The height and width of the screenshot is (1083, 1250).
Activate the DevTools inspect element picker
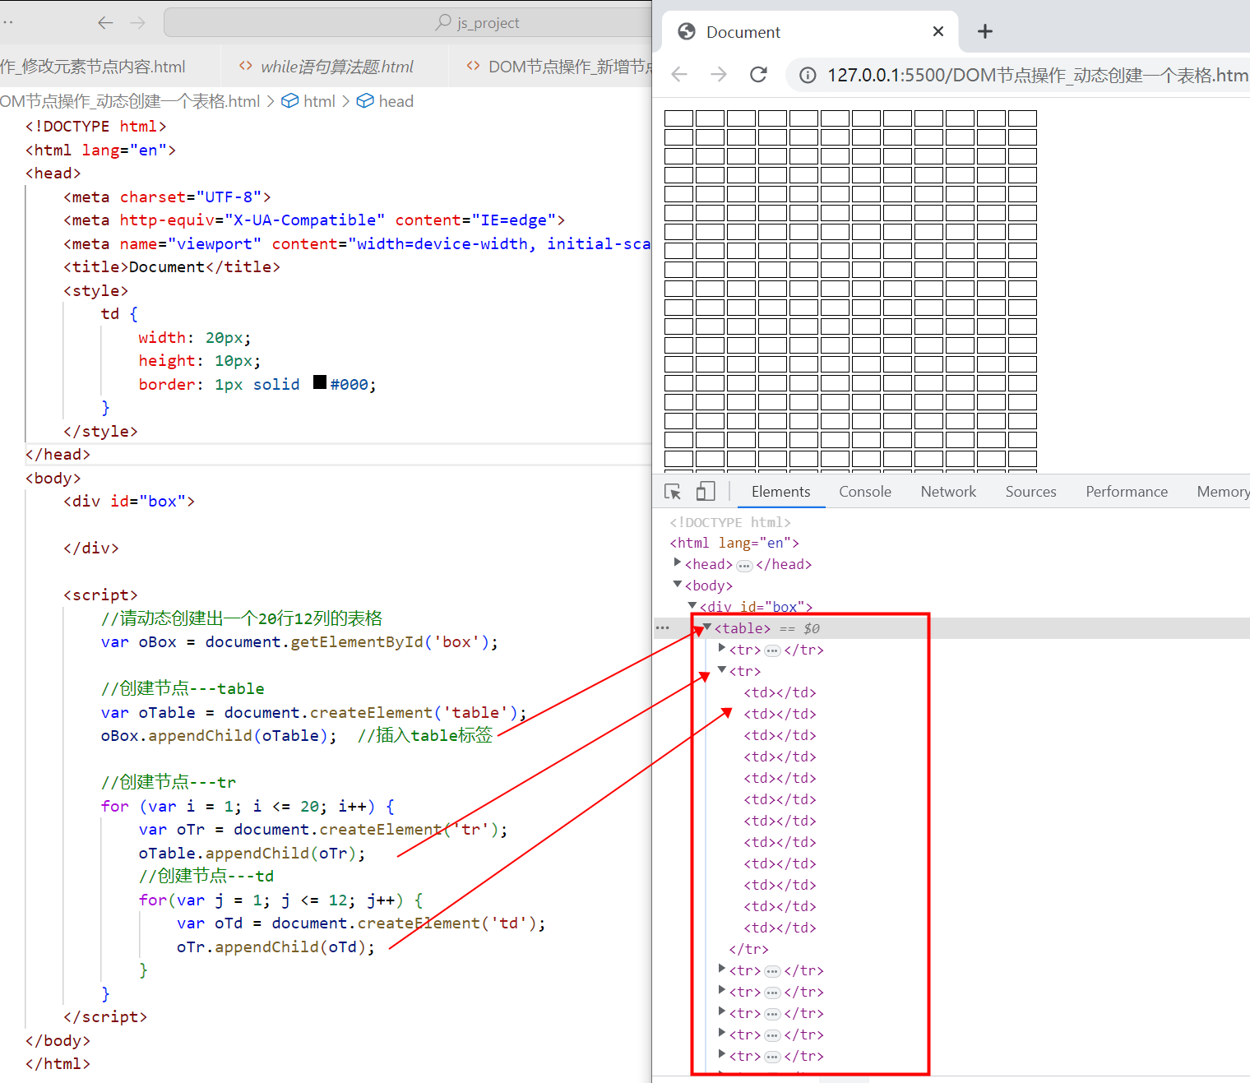pyautogui.click(x=673, y=492)
